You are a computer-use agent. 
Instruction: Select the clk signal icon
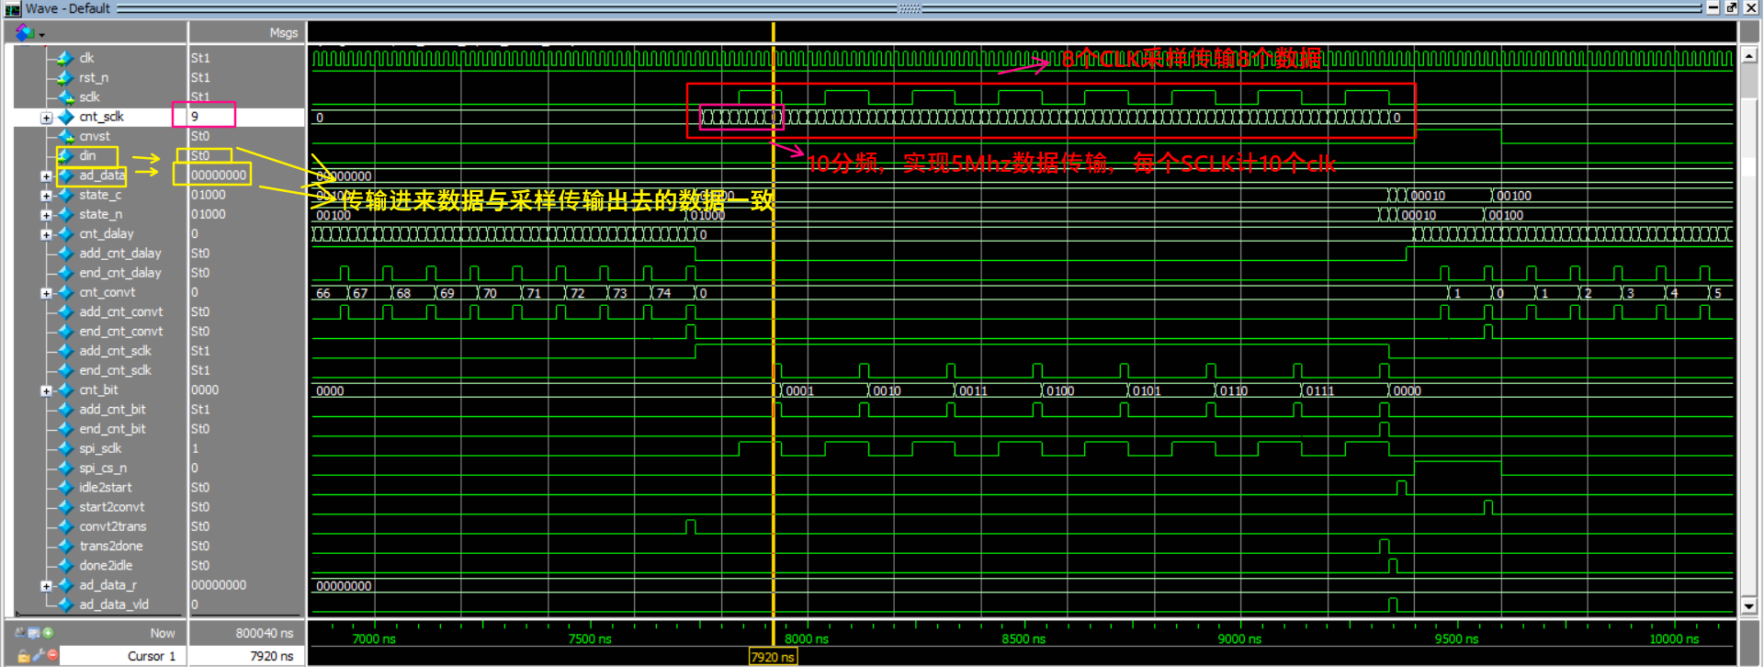pos(65,58)
